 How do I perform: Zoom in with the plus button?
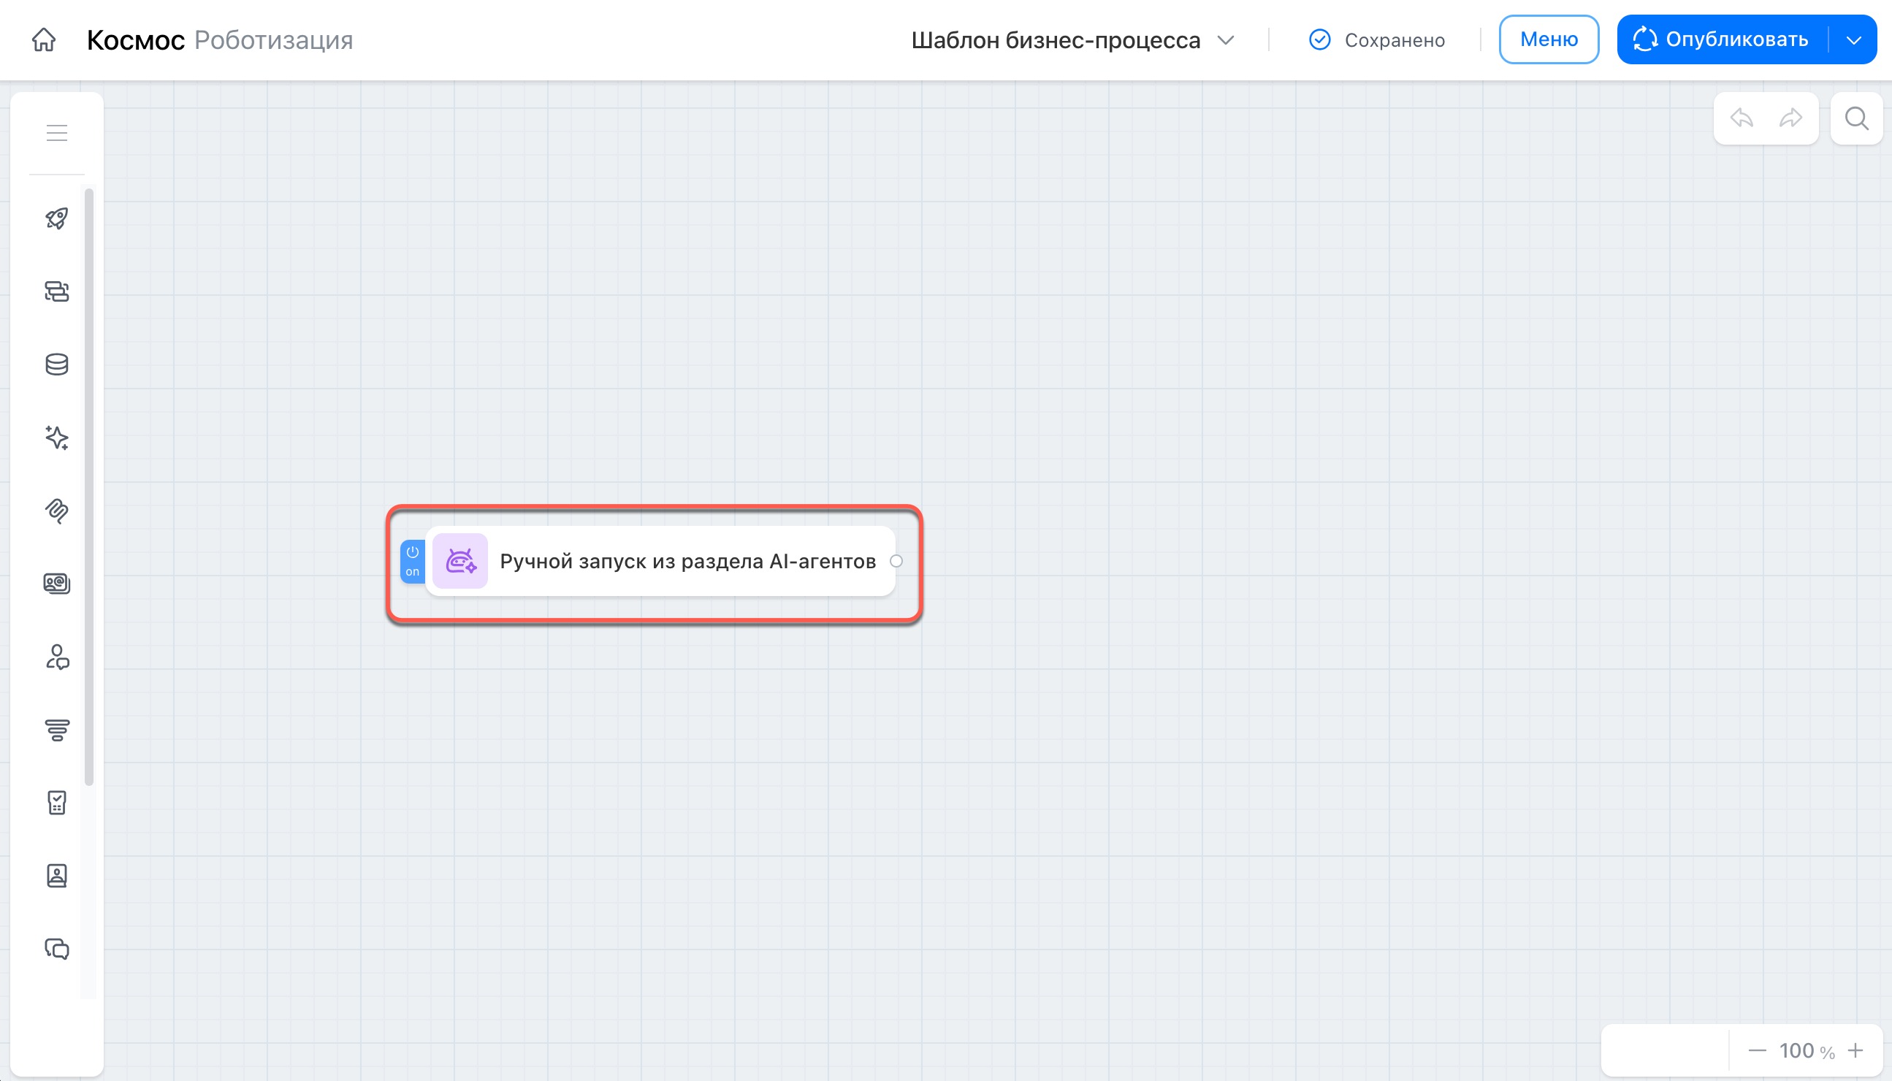point(1855,1050)
